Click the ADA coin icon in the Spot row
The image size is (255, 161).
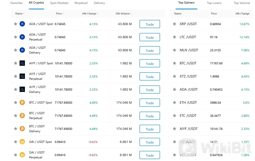(22, 24)
